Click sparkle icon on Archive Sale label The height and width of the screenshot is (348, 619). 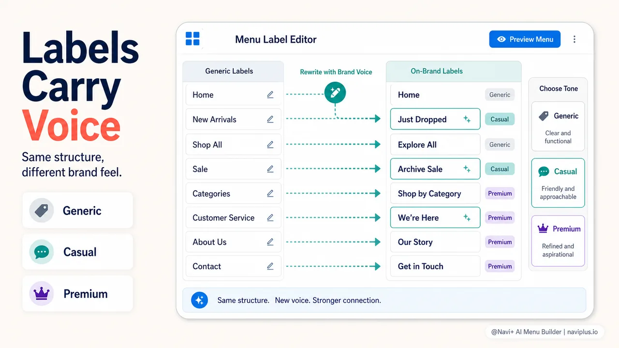(467, 169)
